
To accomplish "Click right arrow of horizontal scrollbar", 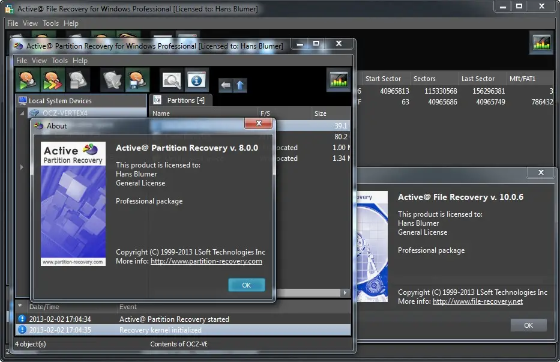I will [345, 292].
